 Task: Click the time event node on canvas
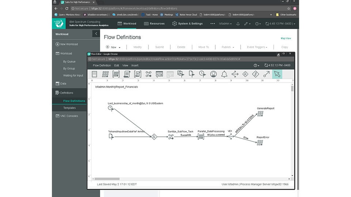[x=110, y=108]
